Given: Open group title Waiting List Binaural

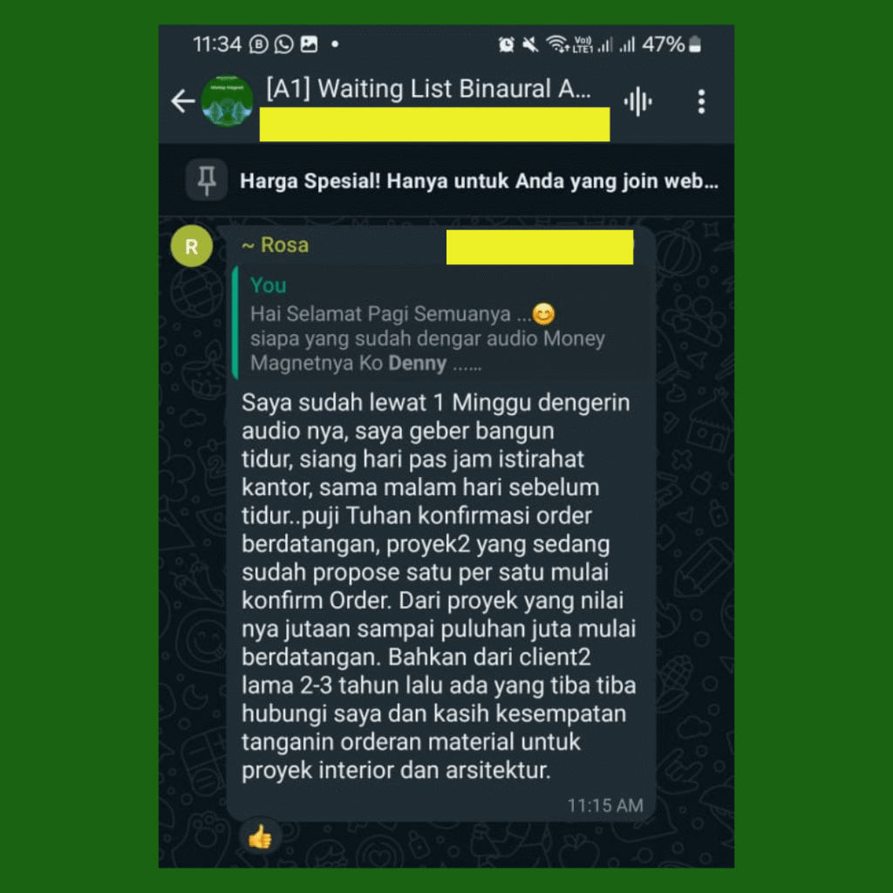Looking at the screenshot, I should (x=428, y=89).
